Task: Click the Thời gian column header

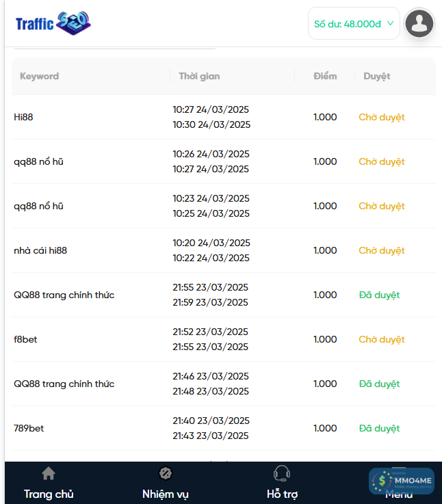Action: (199, 76)
